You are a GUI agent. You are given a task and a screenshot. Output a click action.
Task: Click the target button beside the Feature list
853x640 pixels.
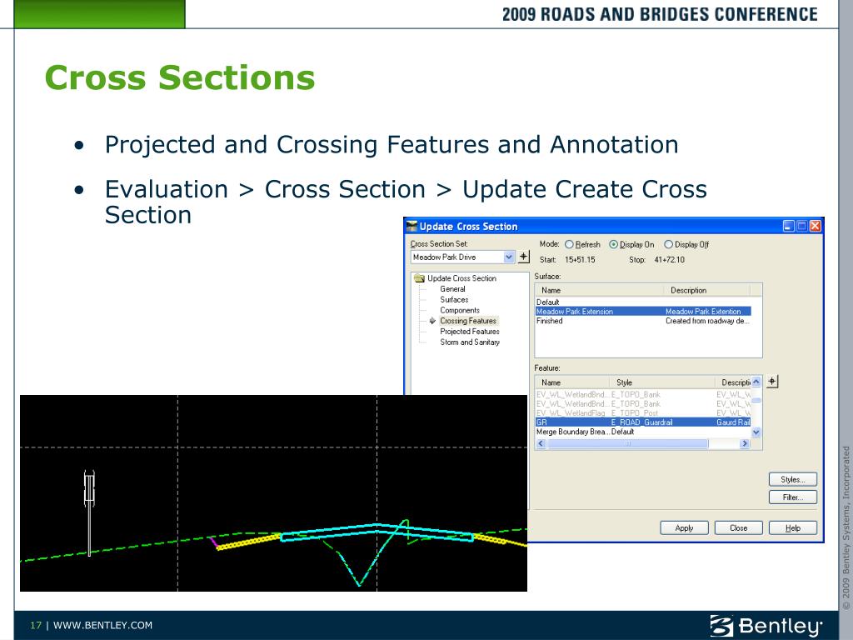(x=772, y=382)
